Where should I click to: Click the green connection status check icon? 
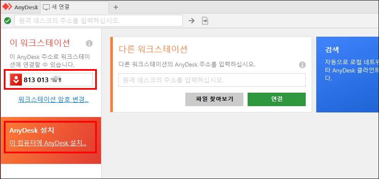[8, 21]
